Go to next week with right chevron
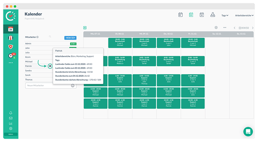Image resolution: width=258 pixels, height=142 pixels. pyautogui.click(x=253, y=28)
